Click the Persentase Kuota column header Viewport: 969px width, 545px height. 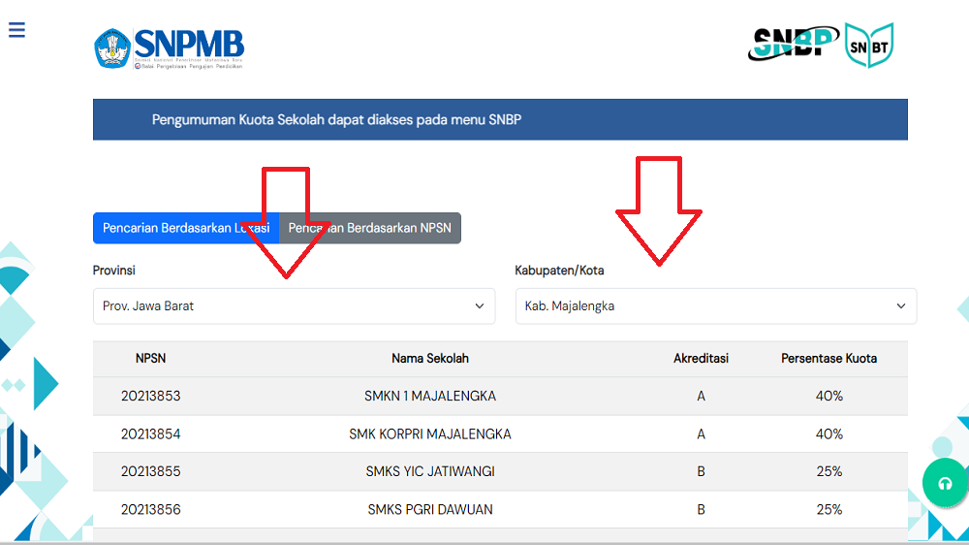click(x=828, y=359)
